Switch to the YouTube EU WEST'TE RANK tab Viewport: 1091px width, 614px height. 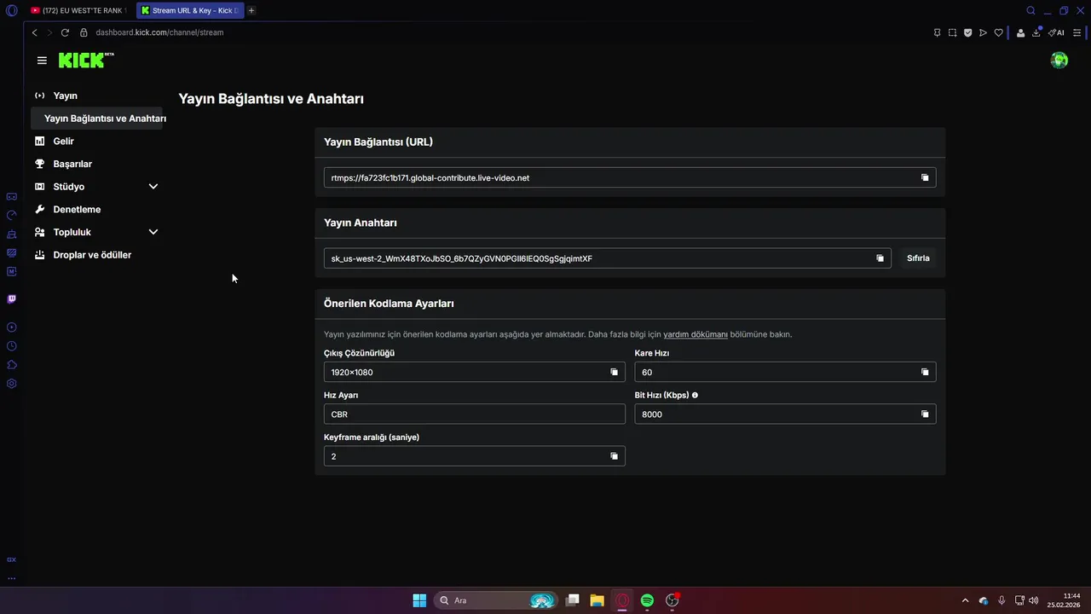(78, 10)
